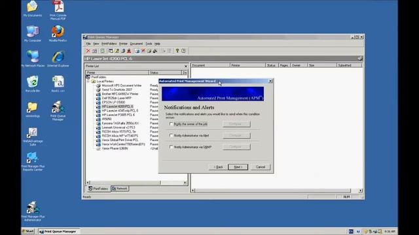Screen dimensions: 419x235
Task: Click the Document column header
Action: tap(210, 65)
